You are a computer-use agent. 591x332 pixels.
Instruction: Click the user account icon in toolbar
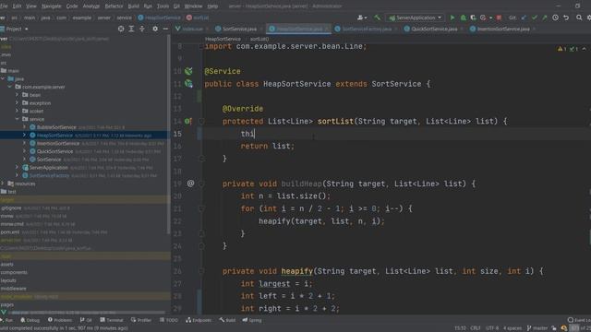tap(361, 18)
